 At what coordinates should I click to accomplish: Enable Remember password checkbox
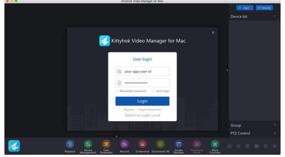117,91
